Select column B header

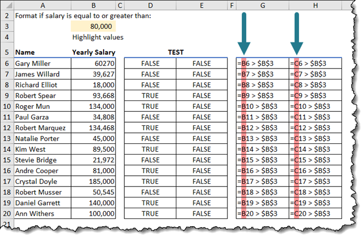[93, 5]
